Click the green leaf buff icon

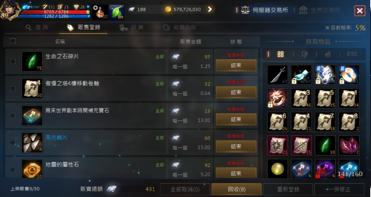pos(116,12)
